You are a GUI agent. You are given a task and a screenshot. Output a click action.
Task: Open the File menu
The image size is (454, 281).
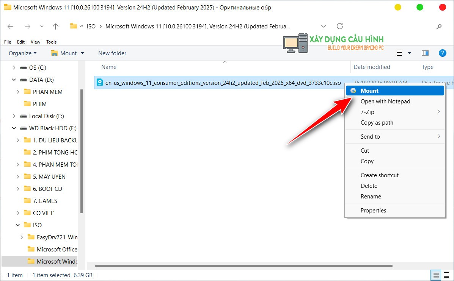(8, 42)
